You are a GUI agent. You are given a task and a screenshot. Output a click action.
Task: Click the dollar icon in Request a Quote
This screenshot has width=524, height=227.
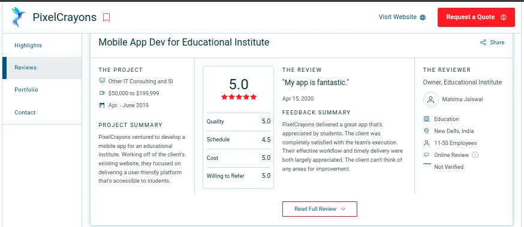point(504,17)
